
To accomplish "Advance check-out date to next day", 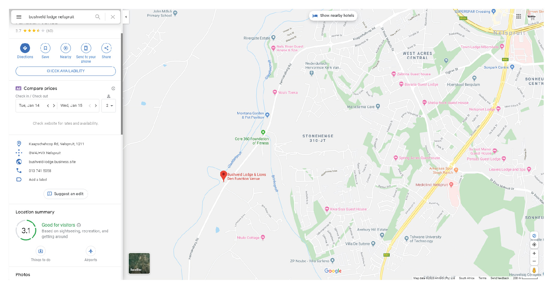I will click(x=96, y=106).
